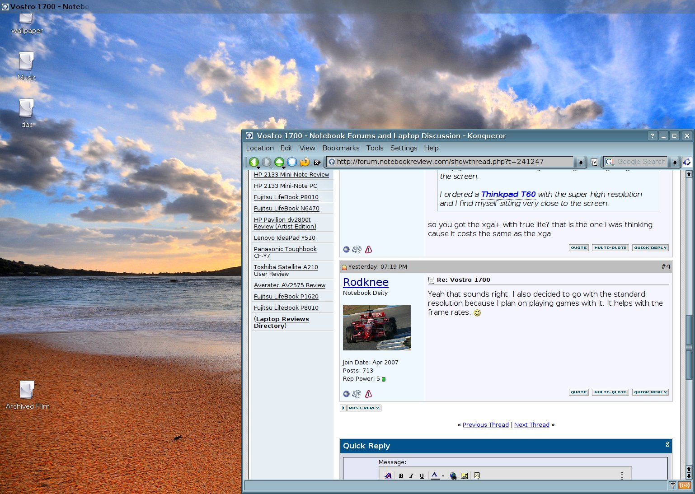Follow the Thinkpad T60 link
Image resolution: width=695 pixels, height=494 pixels.
click(508, 195)
